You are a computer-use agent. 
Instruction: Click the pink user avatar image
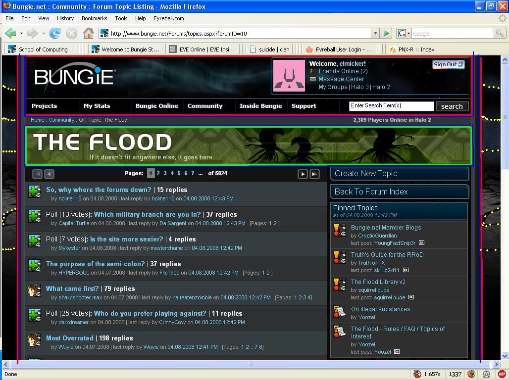coord(289,75)
